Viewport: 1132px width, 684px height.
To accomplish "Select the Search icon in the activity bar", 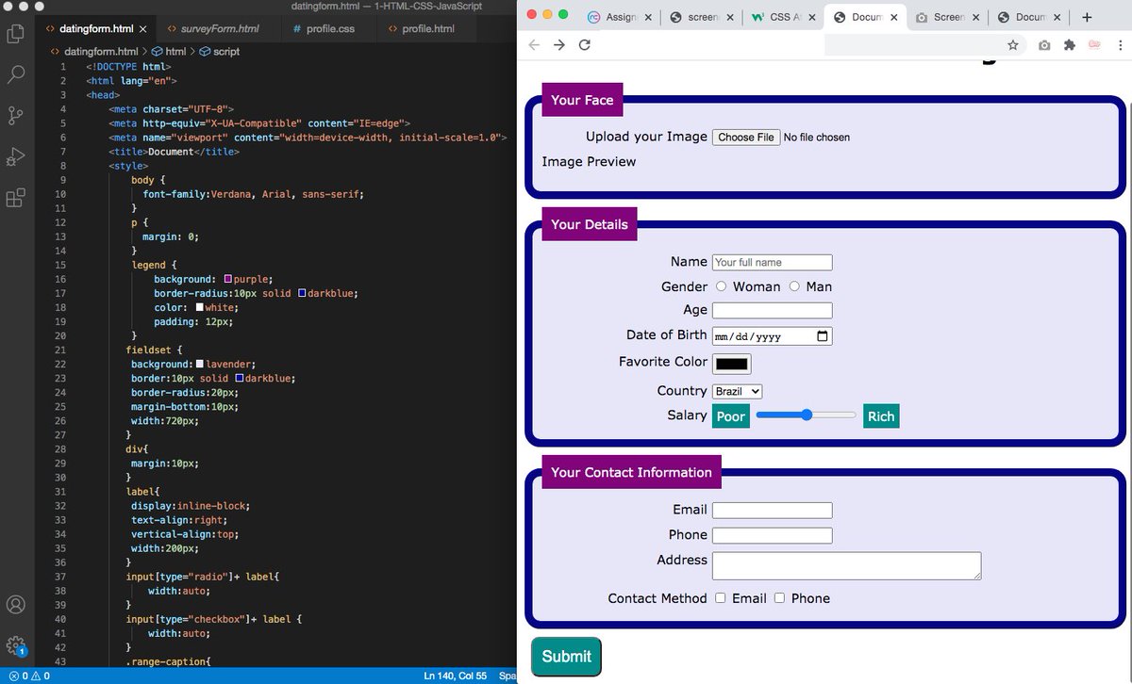I will [14, 73].
